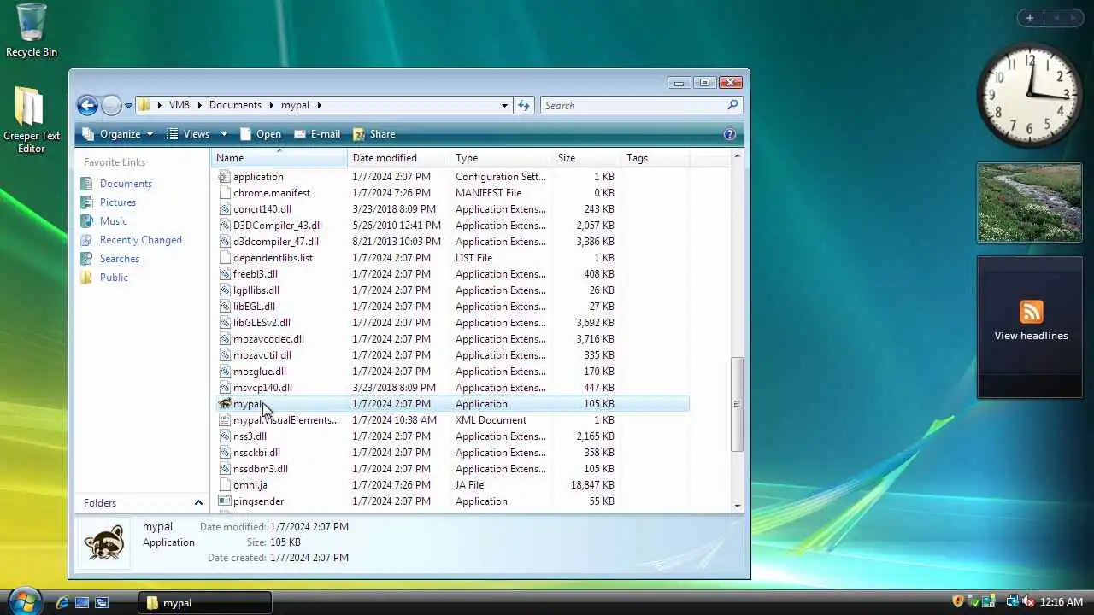This screenshot has height=615, width=1094.
Task: Sort by Type column header
Action: point(502,158)
